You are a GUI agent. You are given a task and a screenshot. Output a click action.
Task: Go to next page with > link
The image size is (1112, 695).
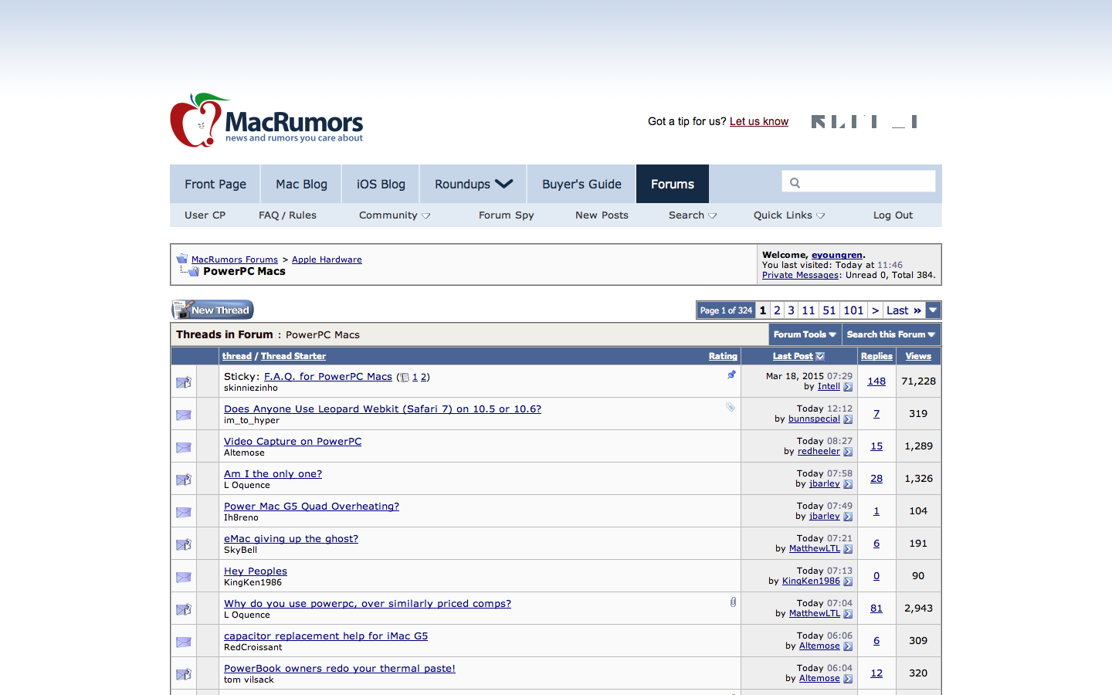(x=875, y=310)
